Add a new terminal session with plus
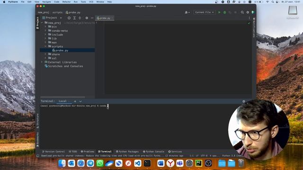This screenshot has height=170, width=303. [75, 101]
